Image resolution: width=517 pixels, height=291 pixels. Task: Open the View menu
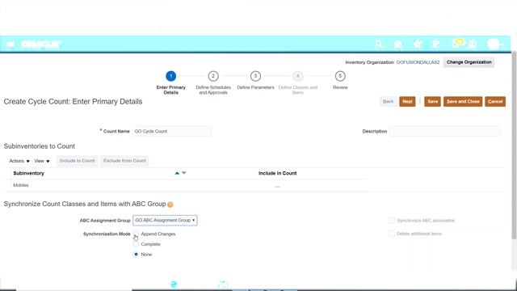[42, 161]
